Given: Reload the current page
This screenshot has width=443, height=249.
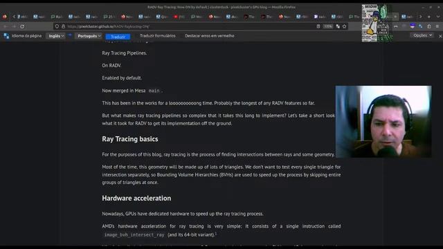Looking at the screenshot, I should [x=22, y=26].
